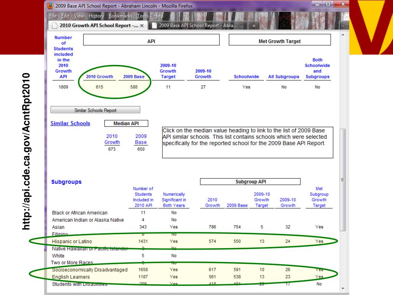Viewport: 393px width, 295px height.
Task: Click the Subgroups section heading
Action: (66, 182)
